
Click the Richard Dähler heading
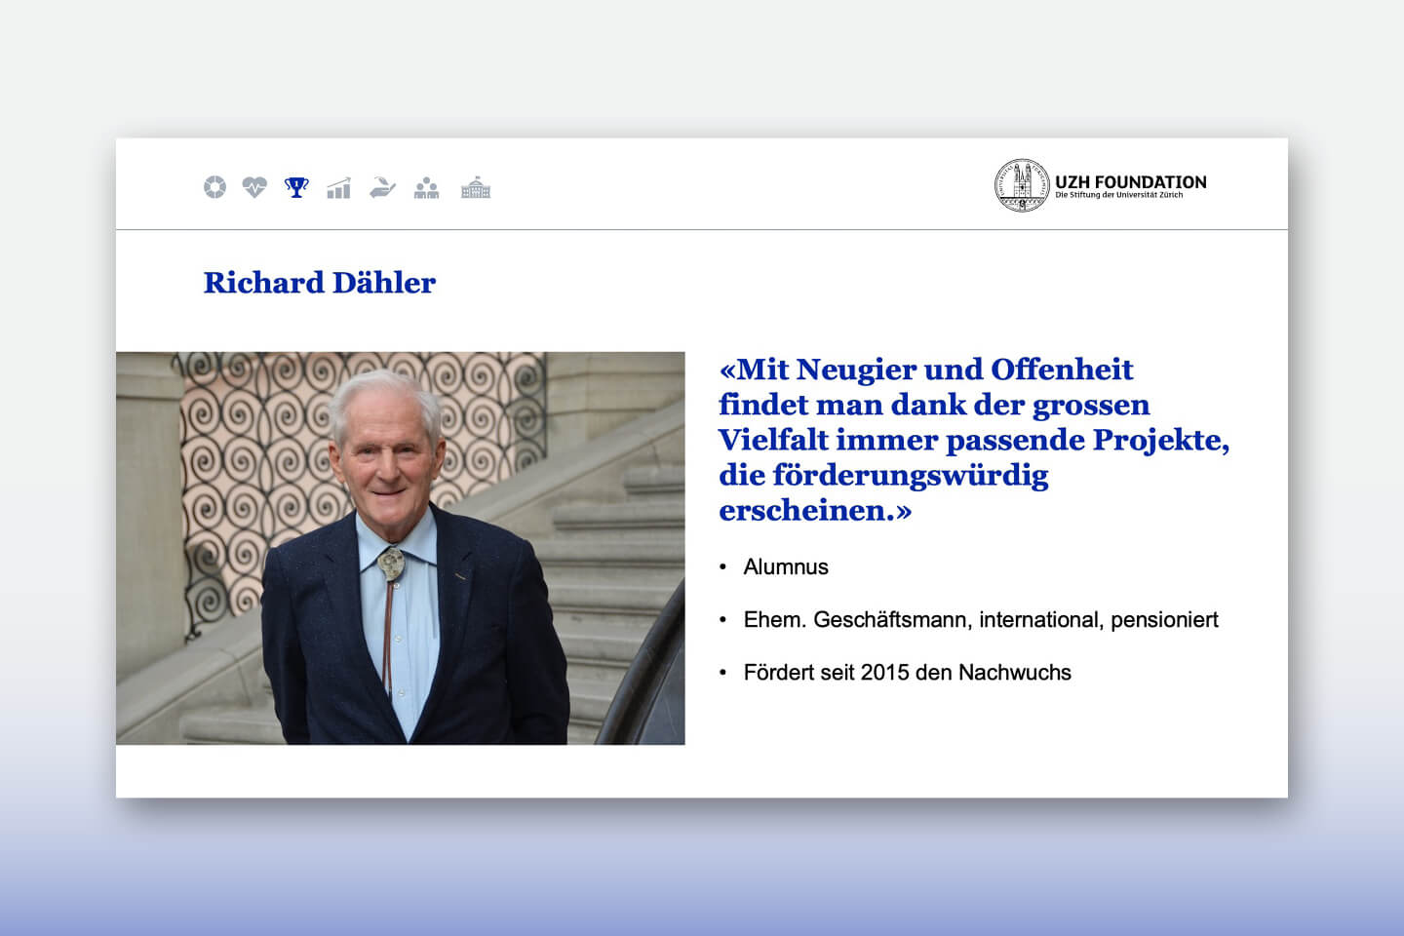tap(319, 283)
